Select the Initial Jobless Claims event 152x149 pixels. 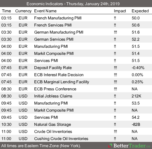coord(53,96)
